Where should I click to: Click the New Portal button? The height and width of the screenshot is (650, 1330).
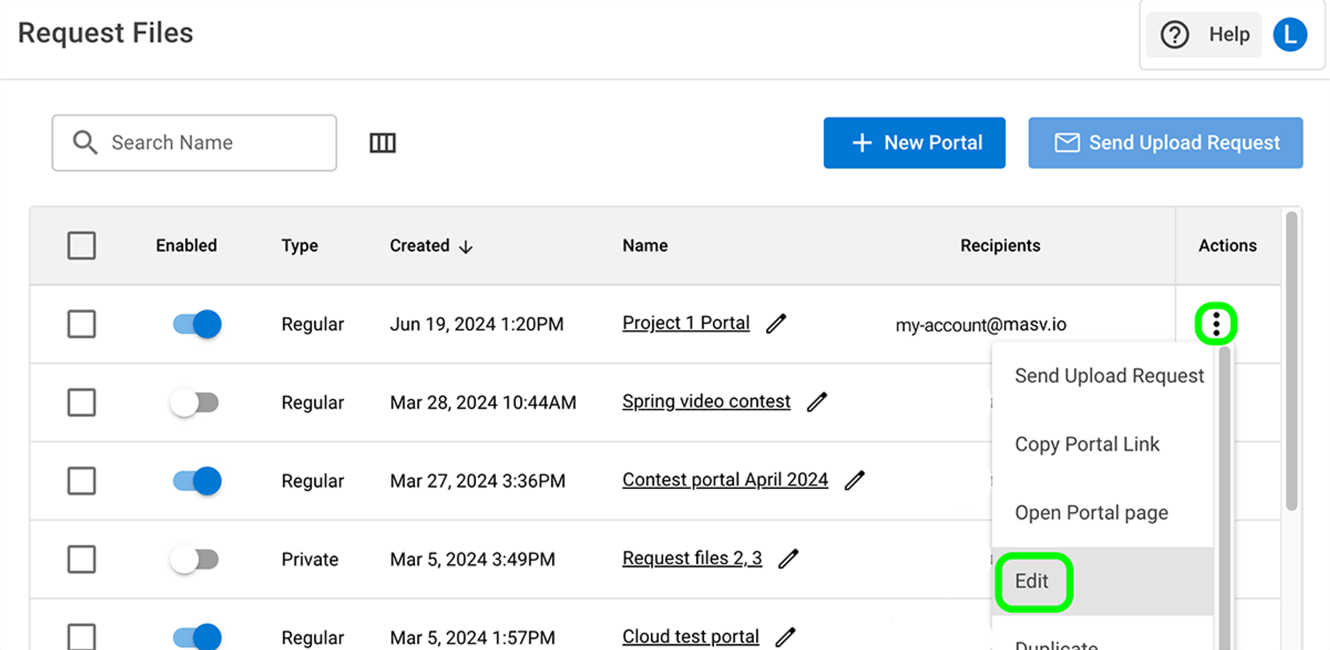[x=914, y=143]
